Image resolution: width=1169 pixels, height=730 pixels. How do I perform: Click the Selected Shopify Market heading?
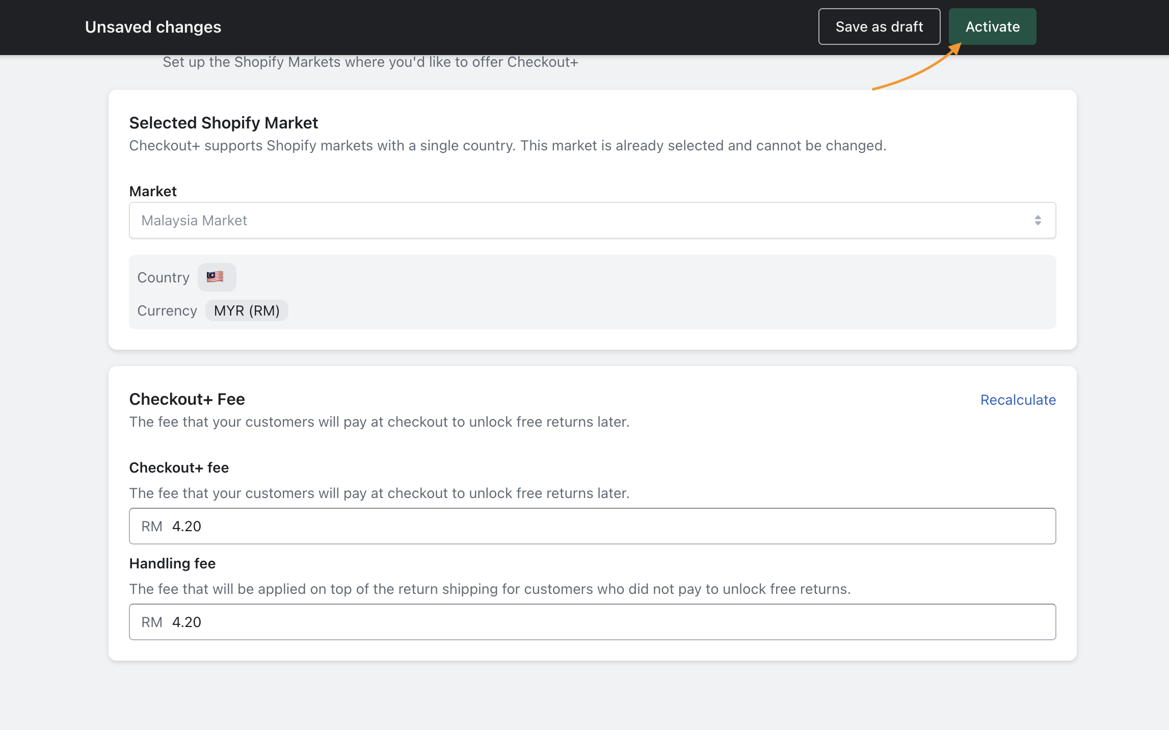[x=223, y=123]
